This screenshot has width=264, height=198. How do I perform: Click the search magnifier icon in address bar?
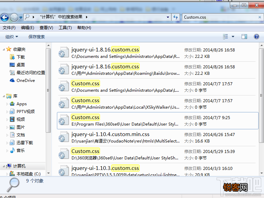click(27, 17)
